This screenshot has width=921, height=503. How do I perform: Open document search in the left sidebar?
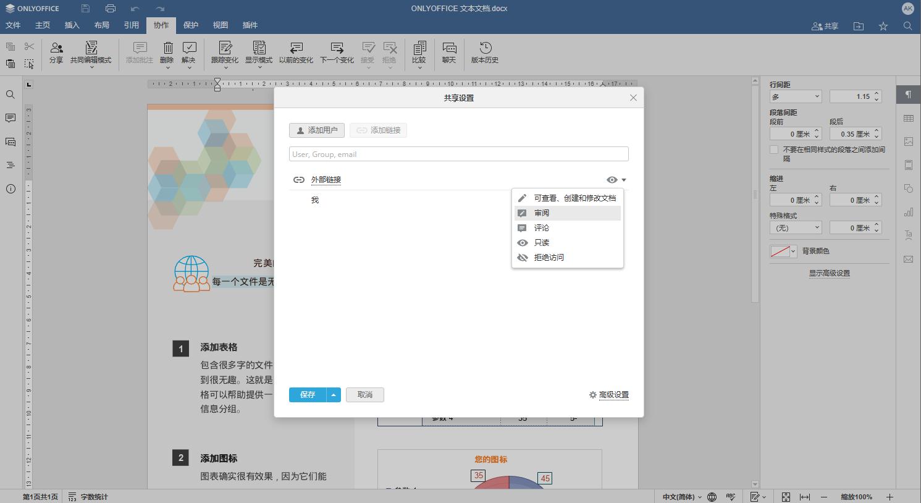coord(10,94)
